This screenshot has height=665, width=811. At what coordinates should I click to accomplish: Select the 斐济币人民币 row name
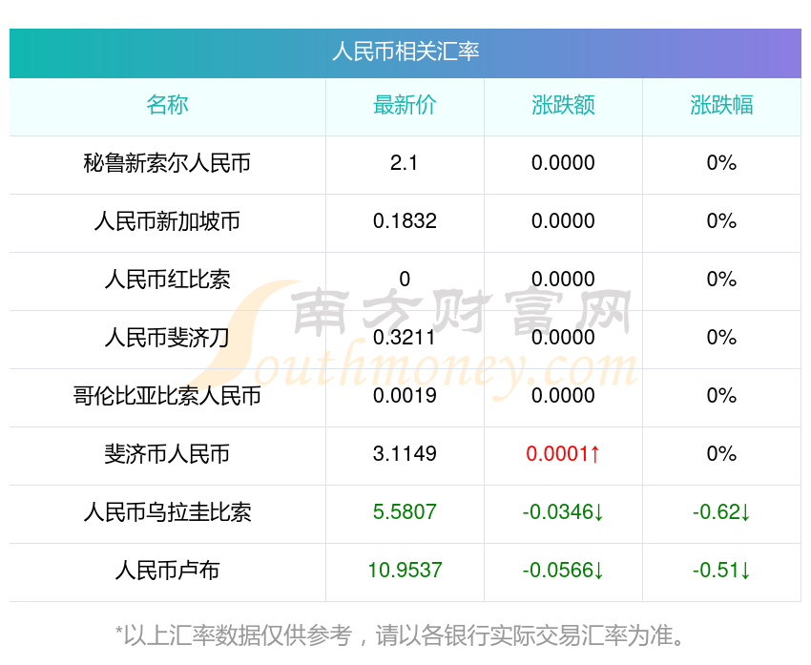[x=167, y=454]
